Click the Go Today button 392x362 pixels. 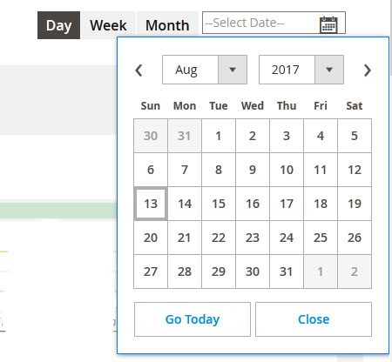(x=193, y=319)
